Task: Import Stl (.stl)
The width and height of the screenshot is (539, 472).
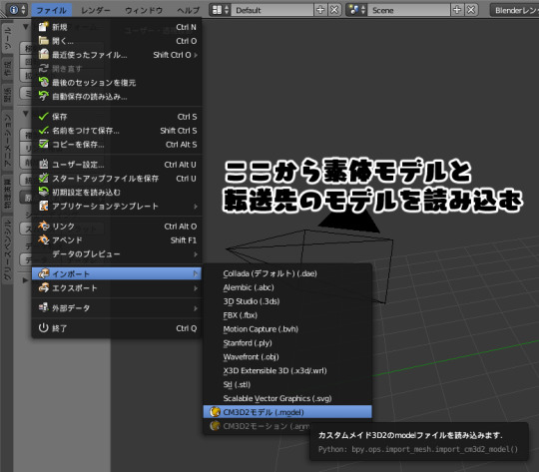Action: 287,384
